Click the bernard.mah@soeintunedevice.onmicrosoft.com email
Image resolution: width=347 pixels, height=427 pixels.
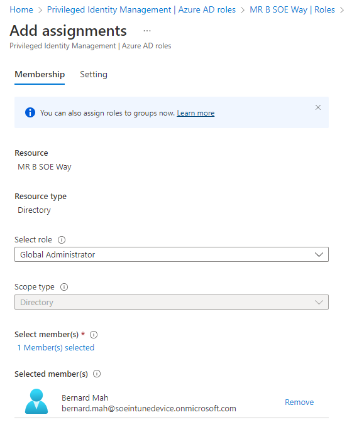point(149,409)
